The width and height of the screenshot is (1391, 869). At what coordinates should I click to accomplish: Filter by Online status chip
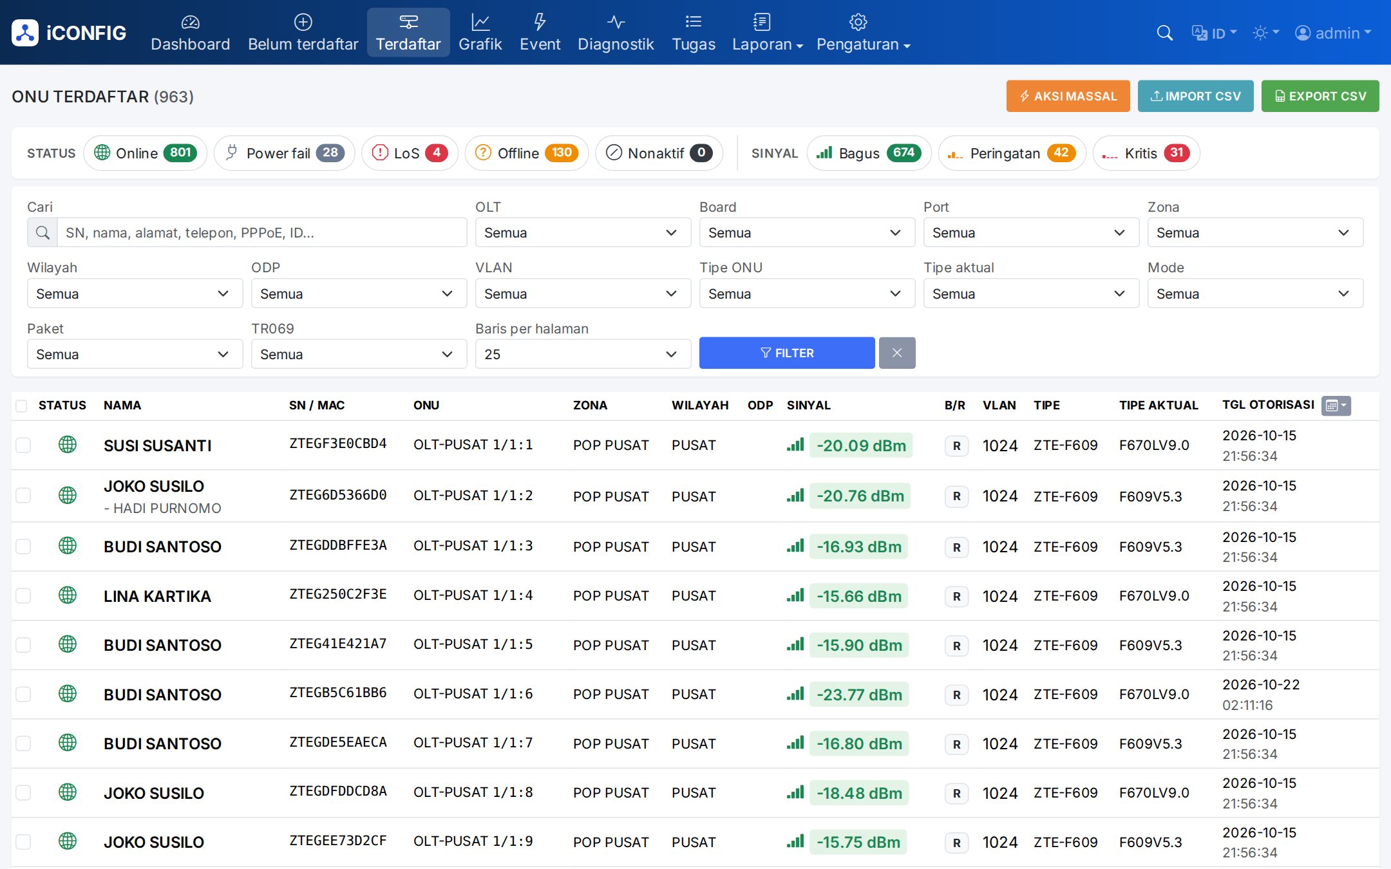click(145, 153)
